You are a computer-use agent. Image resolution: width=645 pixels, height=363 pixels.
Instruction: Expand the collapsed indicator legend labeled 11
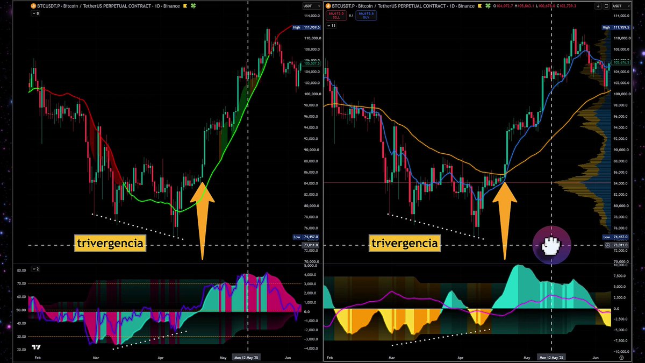[x=332, y=26]
